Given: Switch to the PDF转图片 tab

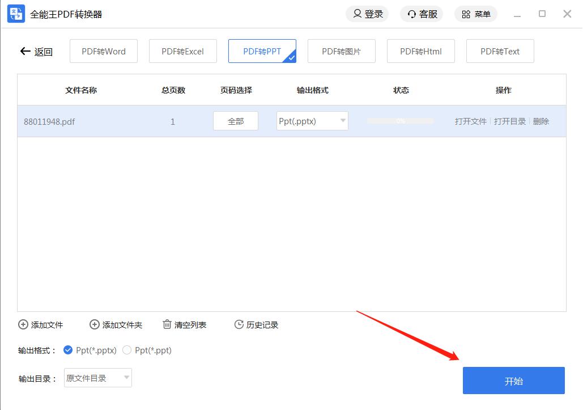Looking at the screenshot, I should [341, 52].
